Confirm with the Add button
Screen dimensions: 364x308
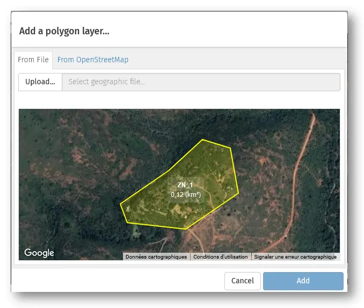coord(303,281)
